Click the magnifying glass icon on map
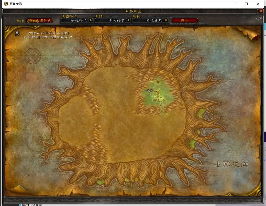 pyautogui.click(x=17, y=33)
